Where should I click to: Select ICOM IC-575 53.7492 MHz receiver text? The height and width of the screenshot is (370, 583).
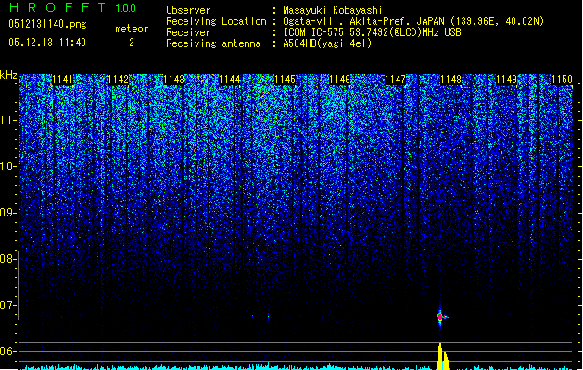[x=372, y=32]
